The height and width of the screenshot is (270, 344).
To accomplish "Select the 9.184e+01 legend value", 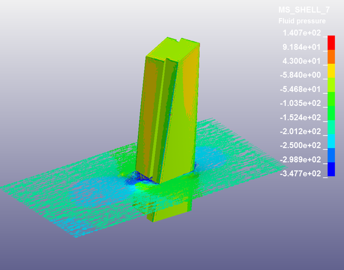I will pos(301,47).
